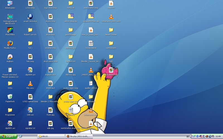Viewport: 223px width, 139px height.
Task: Switch to the Blitz3D taskbar window
Action: tap(50, 136)
